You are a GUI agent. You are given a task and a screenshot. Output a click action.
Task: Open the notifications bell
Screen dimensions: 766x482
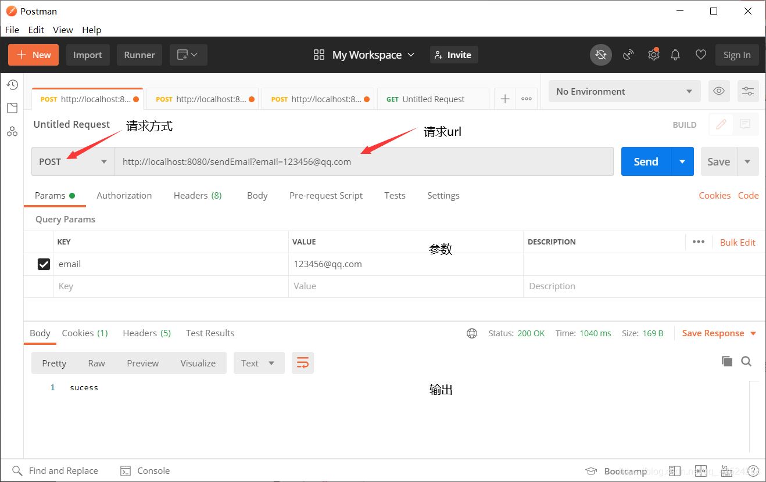pos(675,55)
